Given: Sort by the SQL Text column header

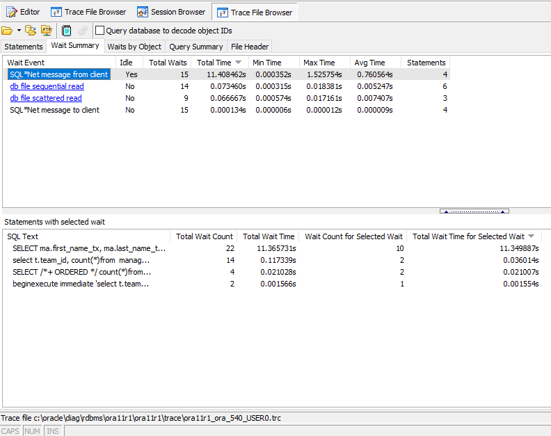Looking at the screenshot, I should click(87, 236).
